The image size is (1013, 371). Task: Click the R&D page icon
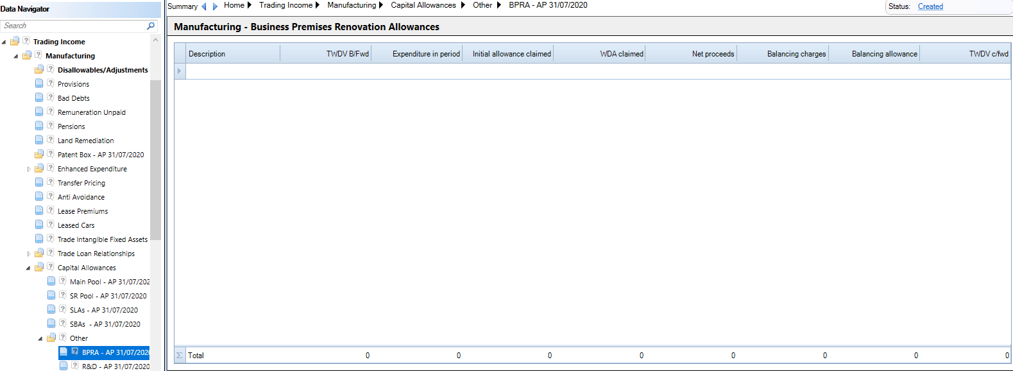point(64,366)
